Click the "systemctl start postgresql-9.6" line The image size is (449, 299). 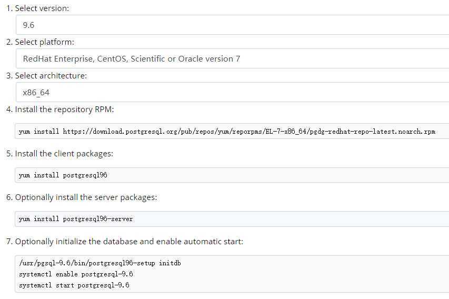point(74,285)
